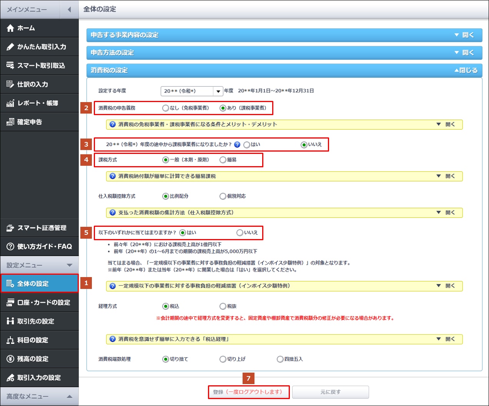Select 簡易 taxation method
This screenshot has height=406, width=489.
223,160
